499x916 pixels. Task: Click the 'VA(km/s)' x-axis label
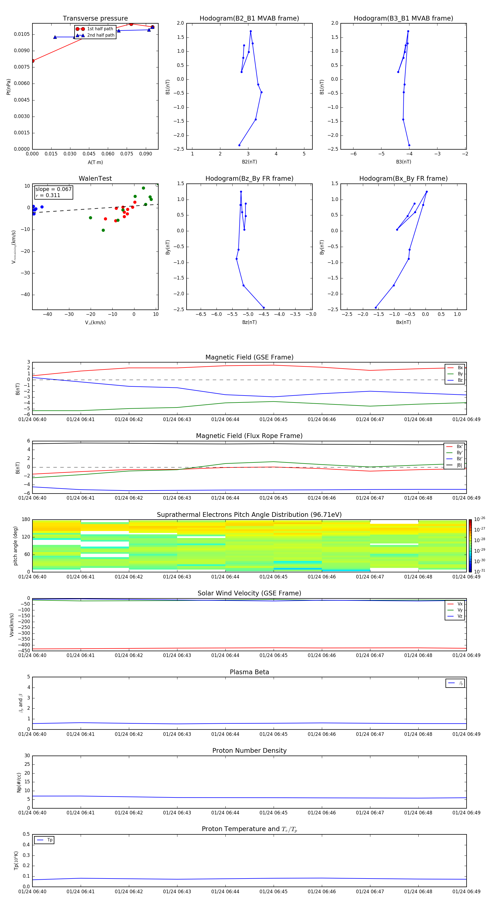pyautogui.click(x=95, y=323)
